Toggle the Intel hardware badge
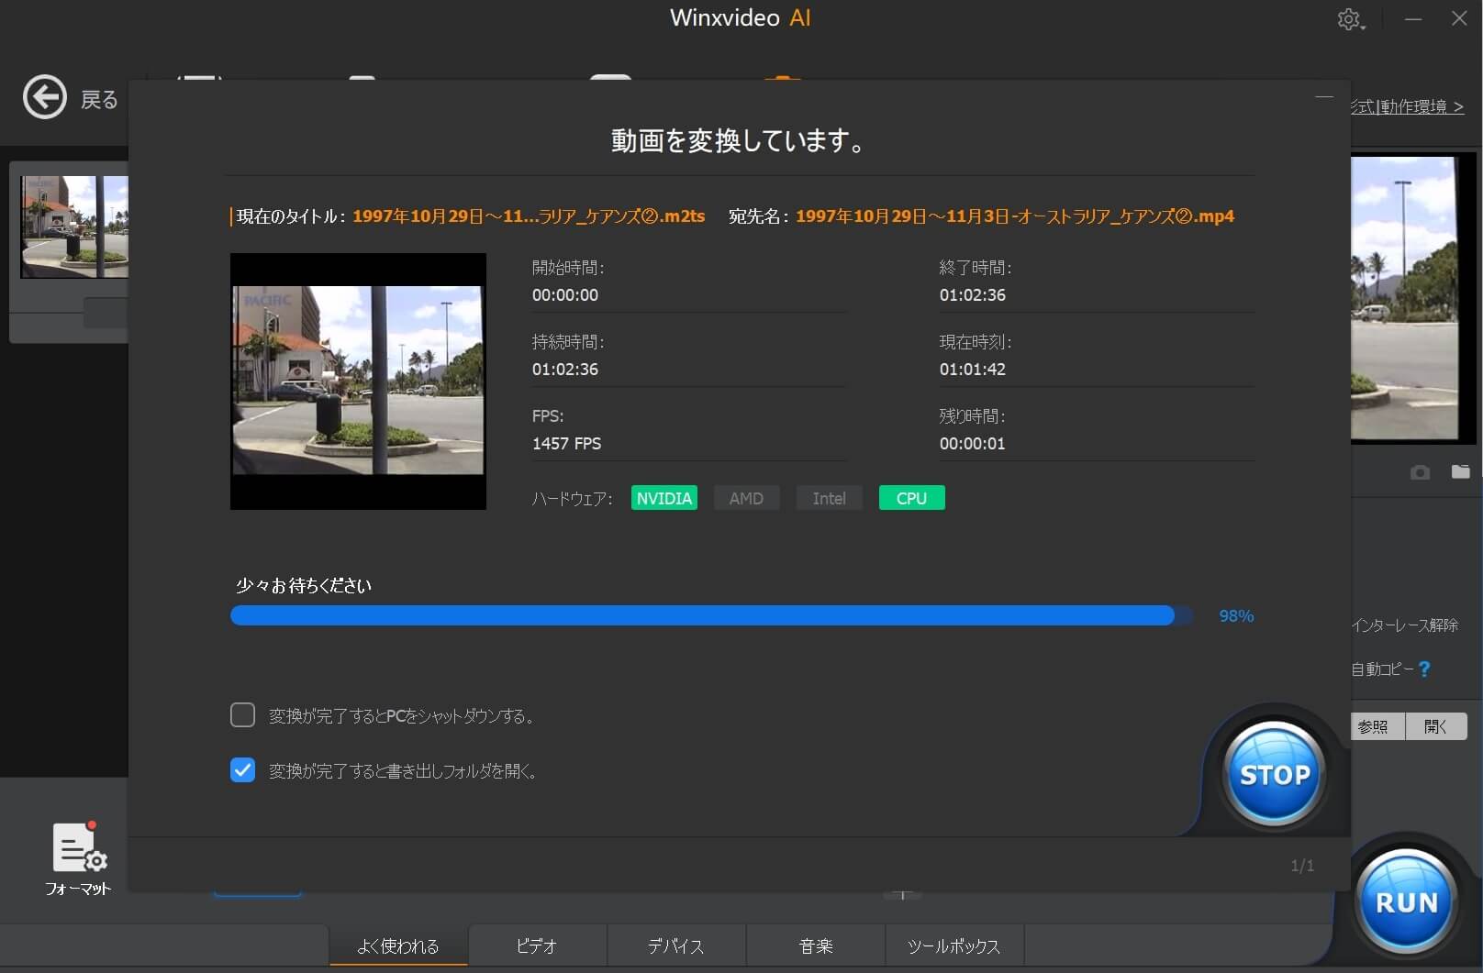Image resolution: width=1483 pixels, height=973 pixels. point(829,498)
